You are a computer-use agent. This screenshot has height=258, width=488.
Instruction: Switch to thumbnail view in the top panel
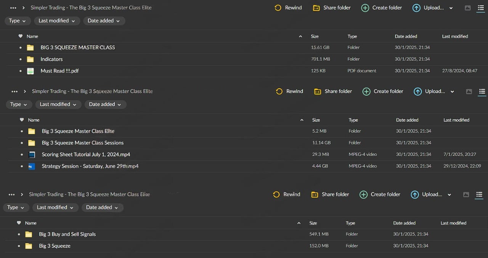click(x=468, y=8)
